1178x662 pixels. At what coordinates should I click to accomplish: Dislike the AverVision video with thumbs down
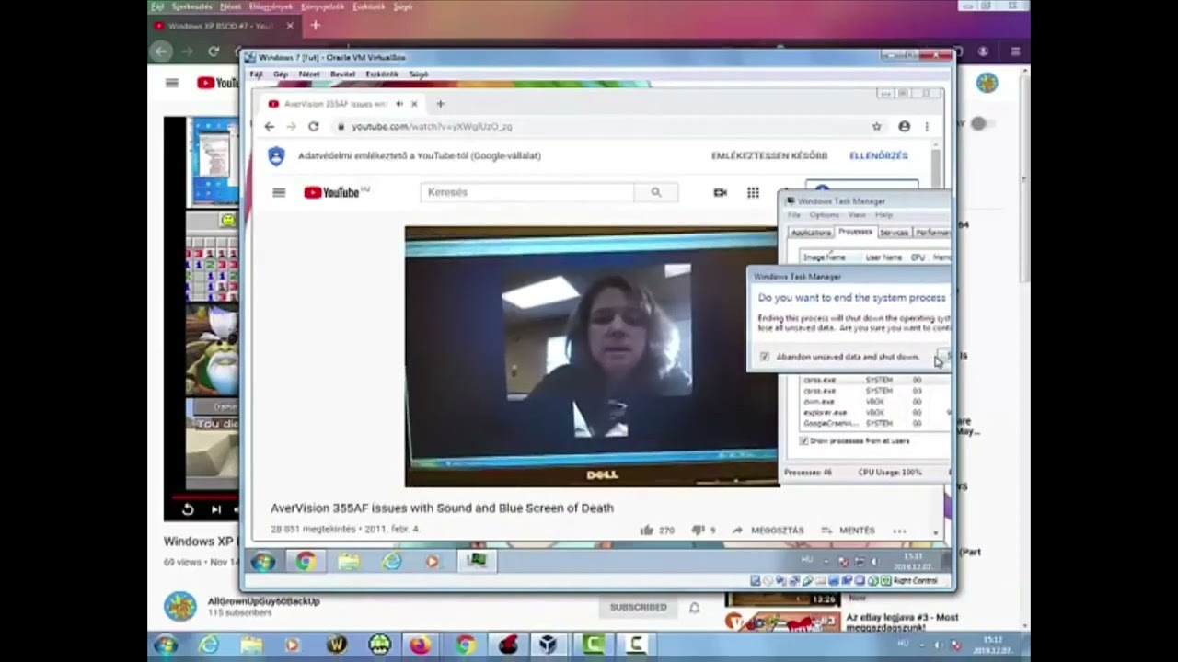click(698, 531)
